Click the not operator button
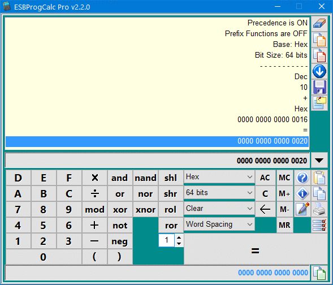 click(x=120, y=225)
